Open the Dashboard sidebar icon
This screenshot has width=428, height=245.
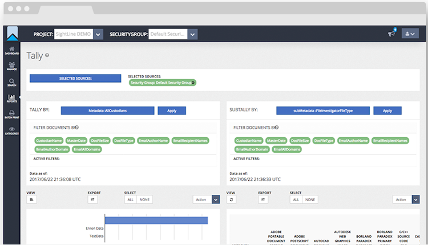12,51
